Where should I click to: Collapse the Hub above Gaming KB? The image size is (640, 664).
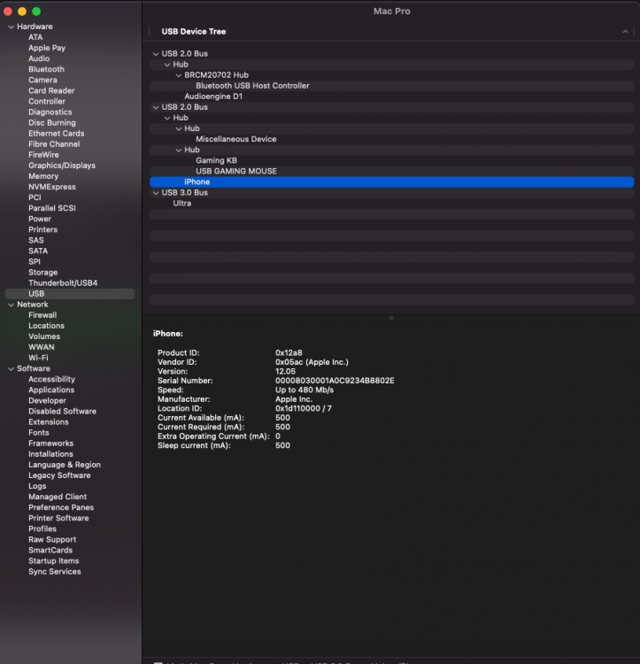tap(179, 150)
